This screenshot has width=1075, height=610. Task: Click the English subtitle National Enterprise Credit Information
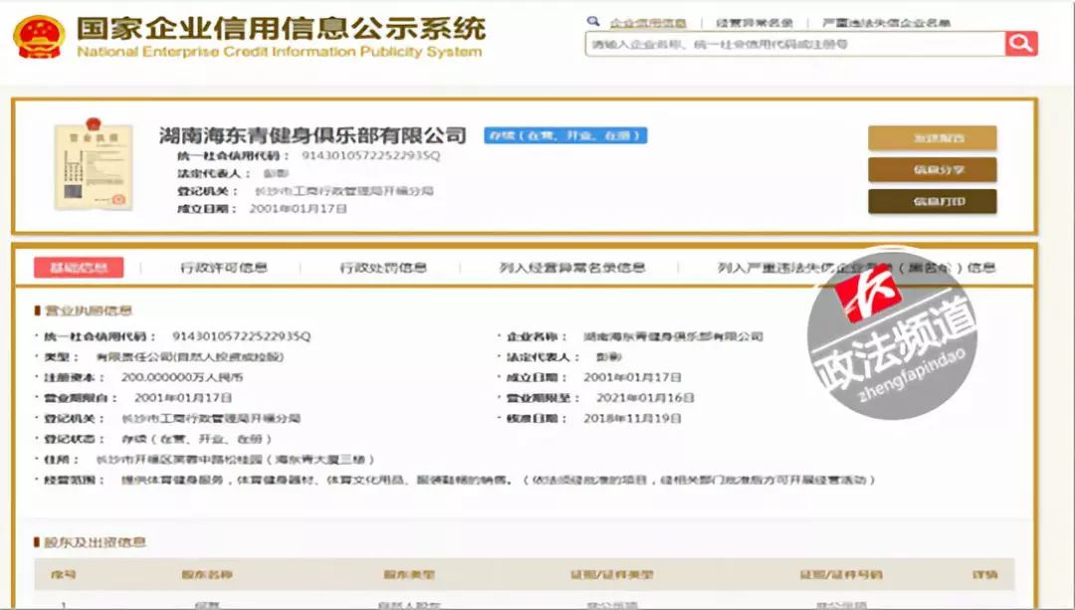point(280,52)
